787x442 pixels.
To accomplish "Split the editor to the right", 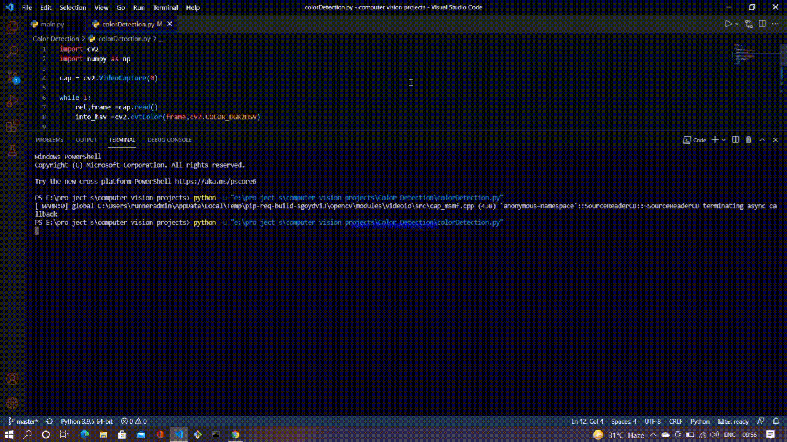I will [762, 24].
